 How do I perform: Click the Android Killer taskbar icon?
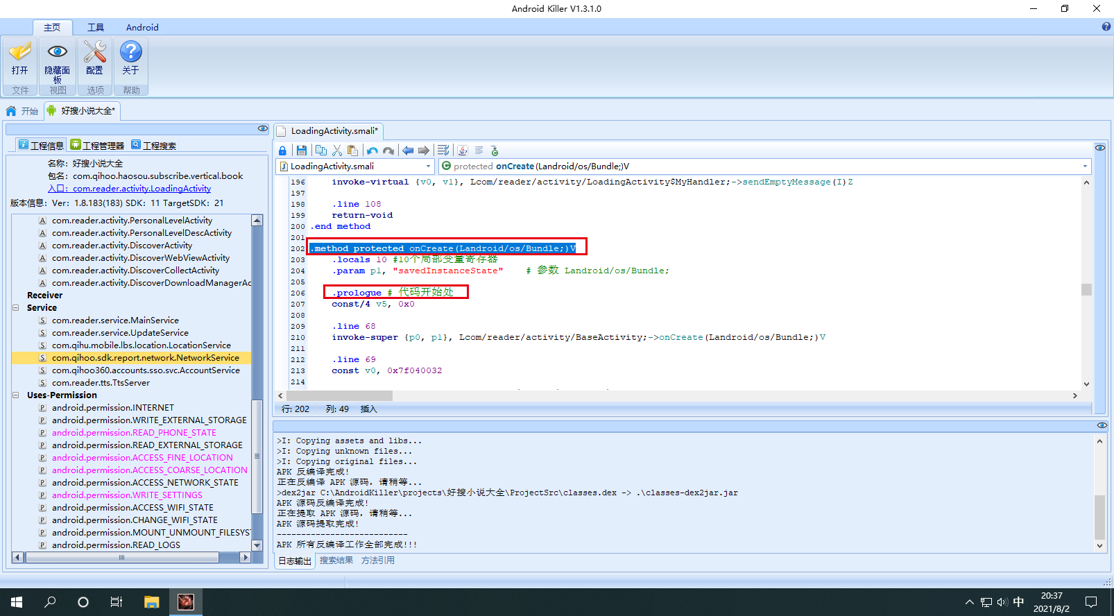click(x=186, y=602)
